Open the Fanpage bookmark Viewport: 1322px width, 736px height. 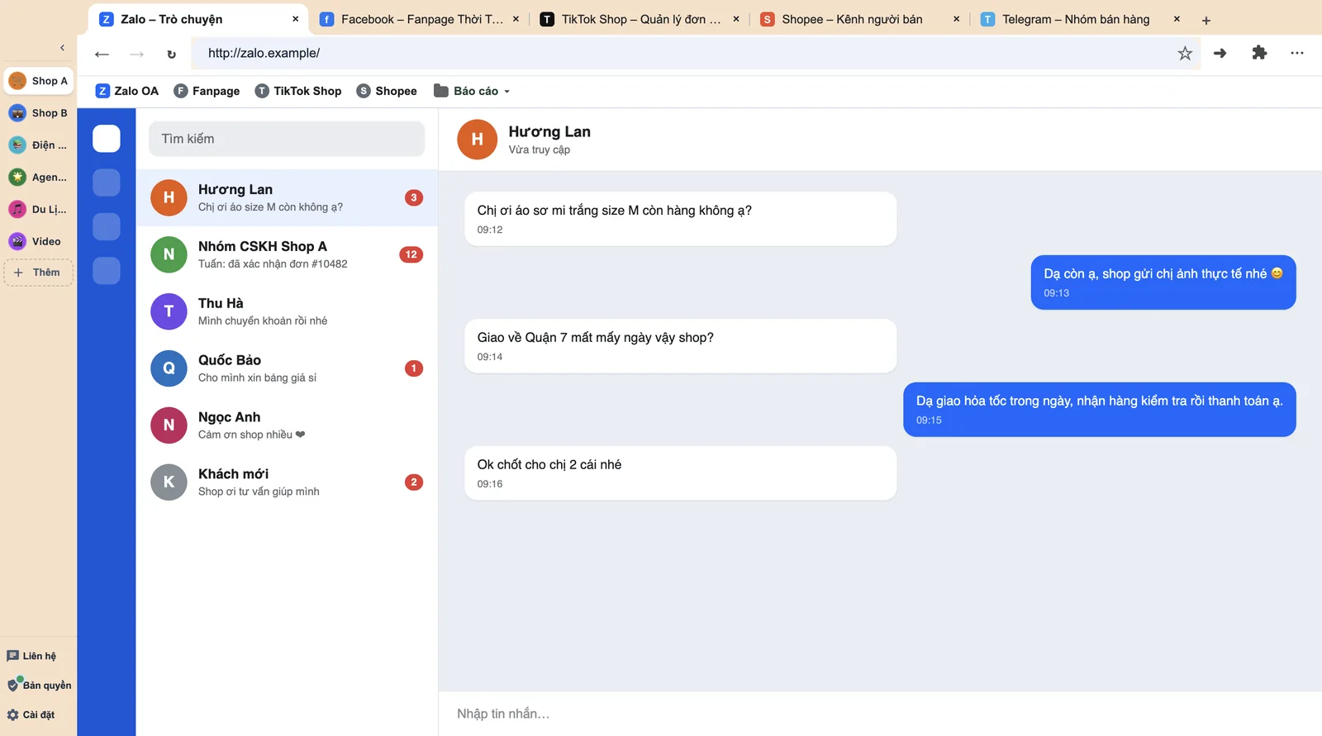coord(207,91)
